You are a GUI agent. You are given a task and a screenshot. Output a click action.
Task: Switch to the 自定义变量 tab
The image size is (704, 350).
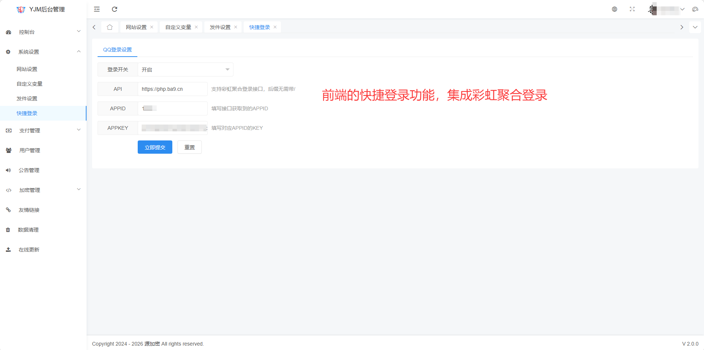[178, 27]
